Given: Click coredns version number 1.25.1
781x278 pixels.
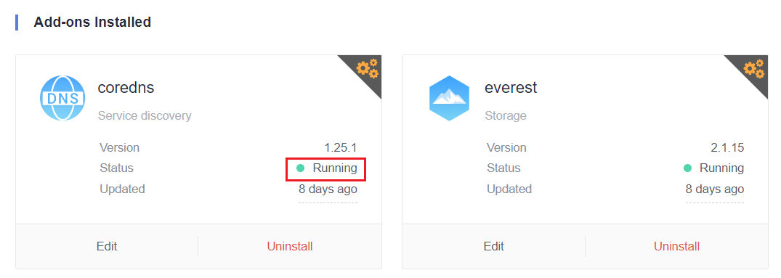Looking at the screenshot, I should click(341, 147).
